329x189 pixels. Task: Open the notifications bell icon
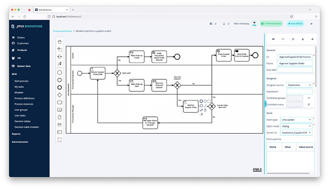[224, 24]
